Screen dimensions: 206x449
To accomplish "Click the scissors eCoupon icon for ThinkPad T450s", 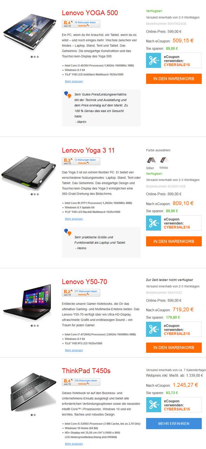I will click(x=154, y=405).
